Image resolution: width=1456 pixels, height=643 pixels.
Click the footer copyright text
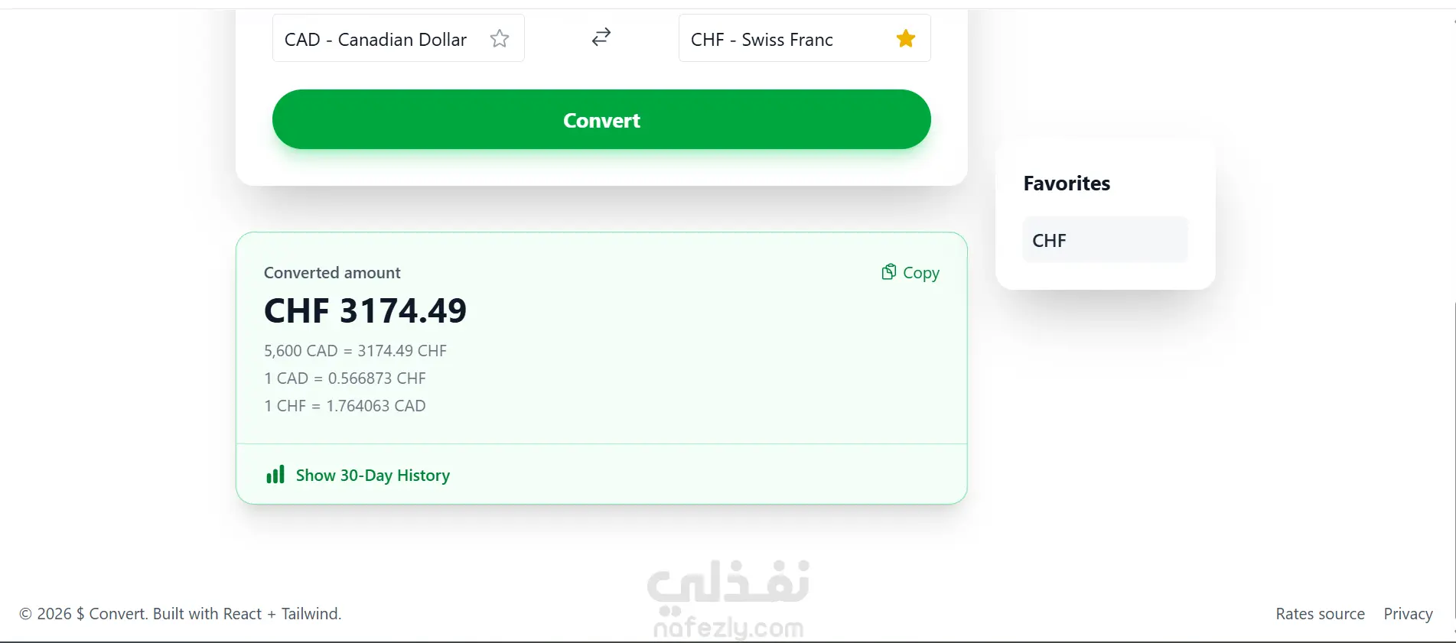[180, 614]
